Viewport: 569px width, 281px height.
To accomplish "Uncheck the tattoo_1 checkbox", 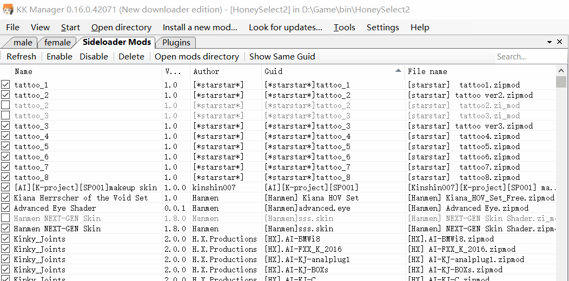I will coord(5,85).
